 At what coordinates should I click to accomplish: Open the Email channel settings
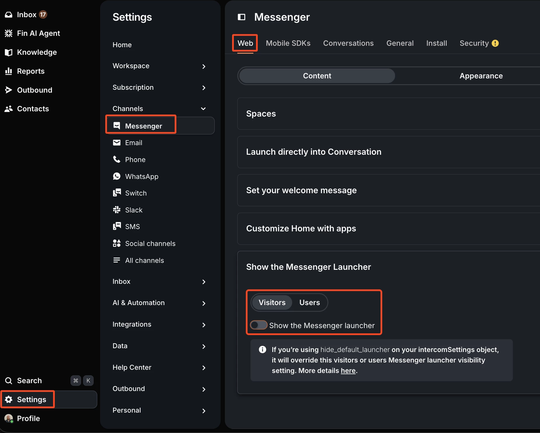pyautogui.click(x=134, y=143)
